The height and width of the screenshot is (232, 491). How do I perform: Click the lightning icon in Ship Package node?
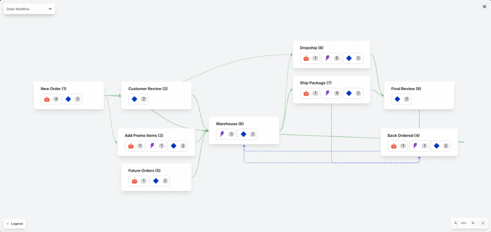tap(327, 93)
